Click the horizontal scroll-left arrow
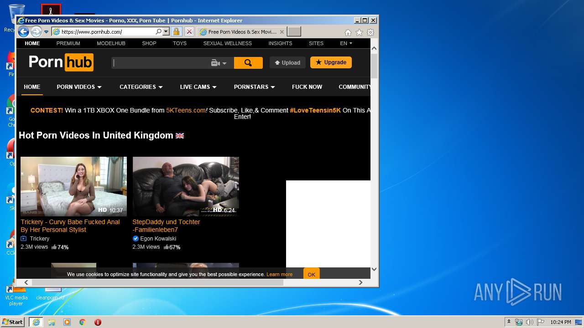 click(26, 282)
